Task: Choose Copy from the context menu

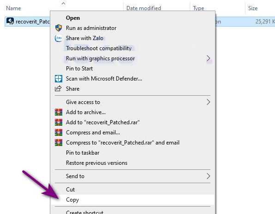Action: pos(133,200)
